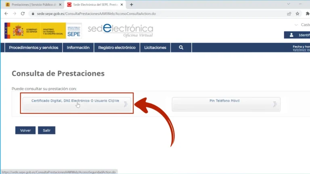The height and width of the screenshot is (174, 310).
Task: Click the text Puede consultar su prestación con:
Action: (44, 89)
